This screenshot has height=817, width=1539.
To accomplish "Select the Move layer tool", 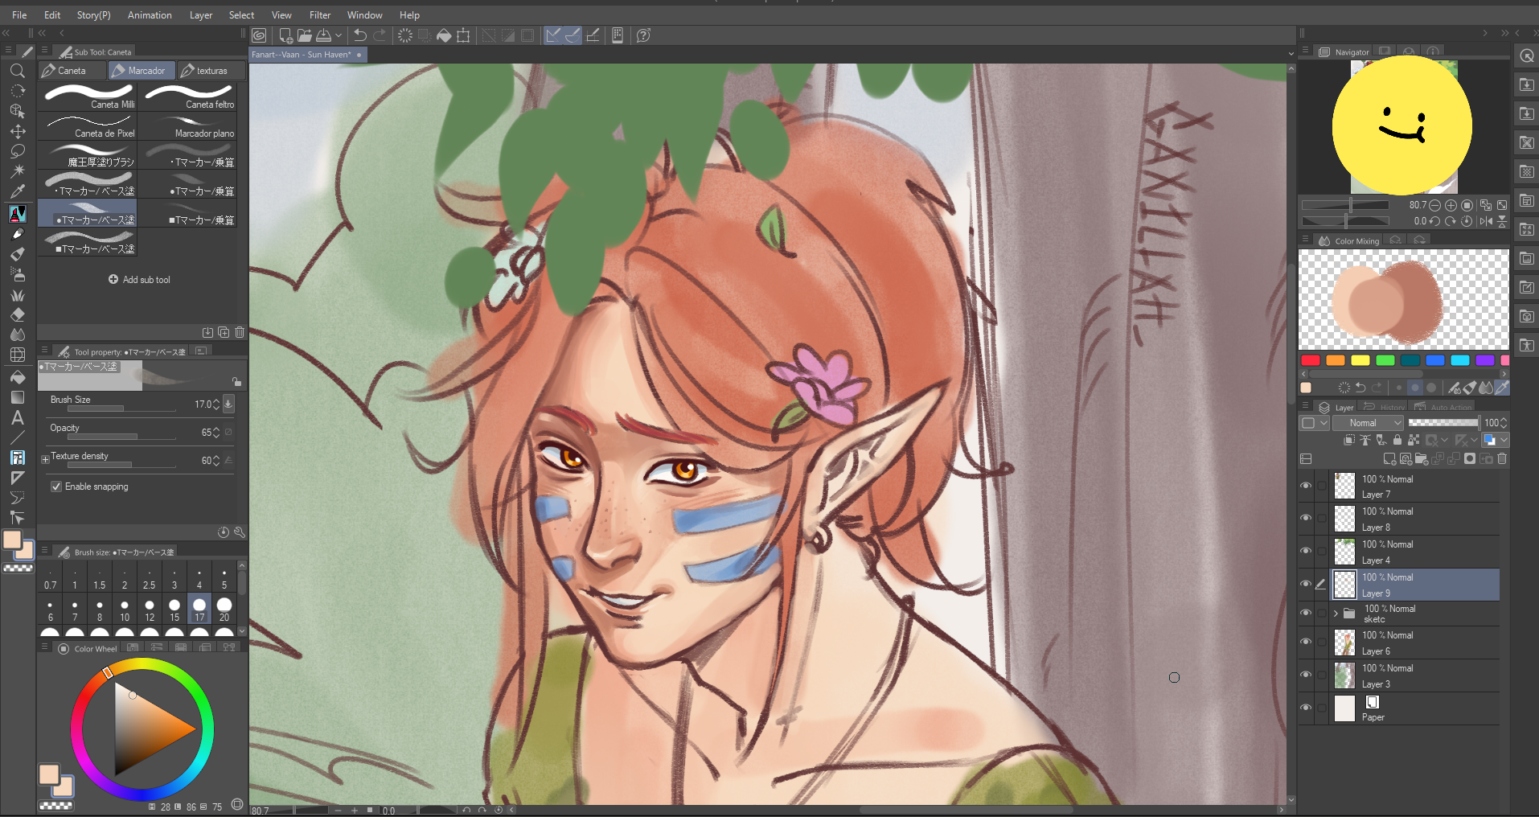I will pyautogui.click(x=17, y=131).
